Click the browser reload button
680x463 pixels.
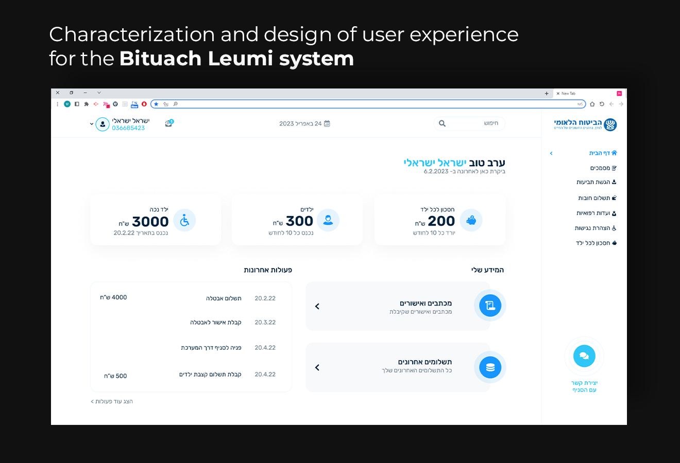click(602, 104)
